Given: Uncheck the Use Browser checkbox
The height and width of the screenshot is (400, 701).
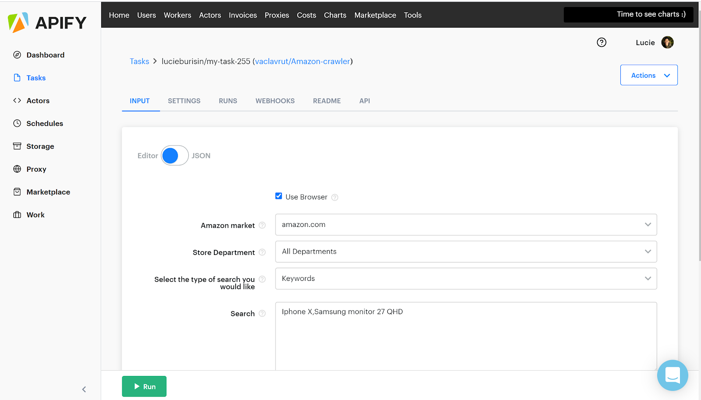Looking at the screenshot, I should coord(279,196).
